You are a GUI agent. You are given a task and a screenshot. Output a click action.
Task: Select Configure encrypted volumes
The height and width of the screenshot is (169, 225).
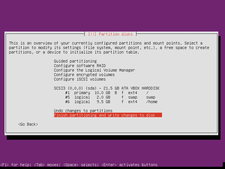click(x=84, y=75)
